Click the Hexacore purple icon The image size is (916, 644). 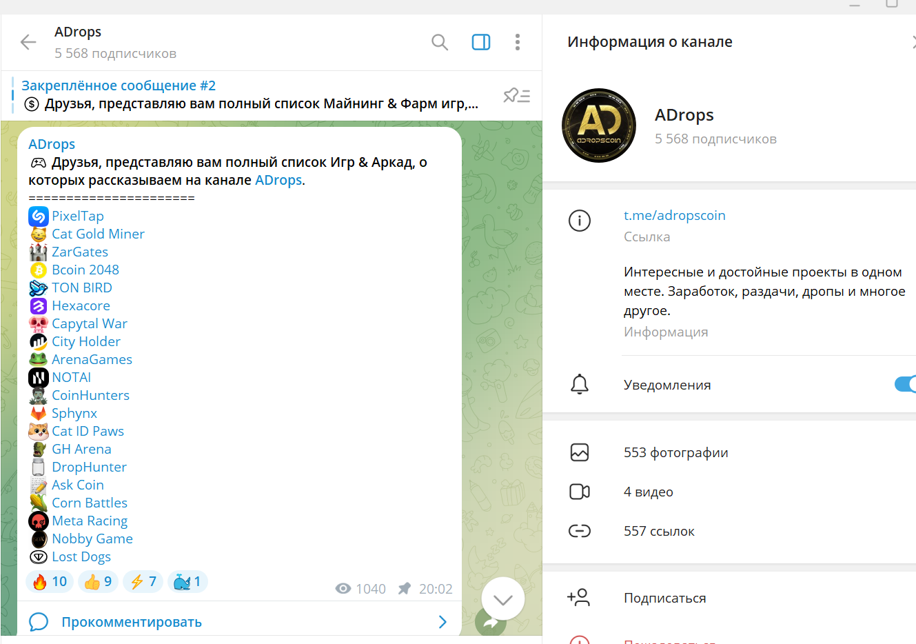coord(39,305)
